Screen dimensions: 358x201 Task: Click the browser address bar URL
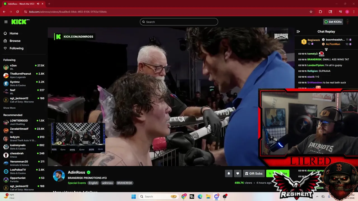[68, 12]
